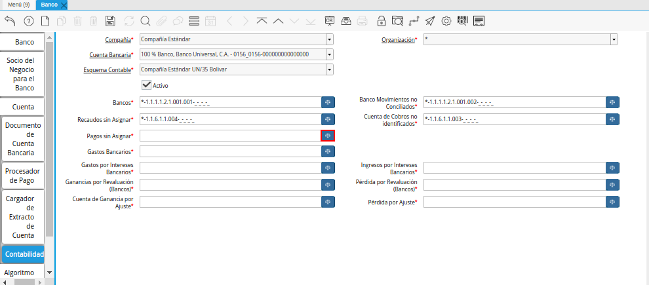This screenshot has height=285, width=649.
Task: Click the empty Pagos sin Asignar field
Action: (x=230, y=136)
